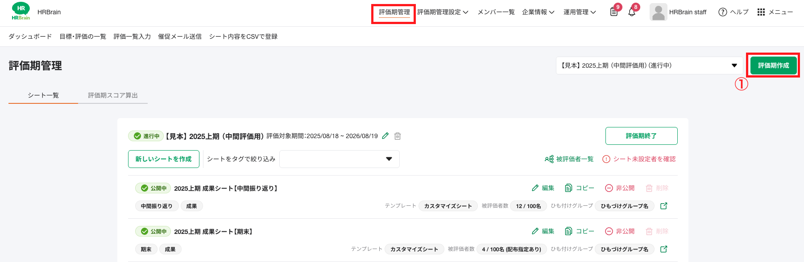Screen dimensions: 804x262
Task: Click 削除 for 成果シート【中間振り返り】
Action: [657, 188]
